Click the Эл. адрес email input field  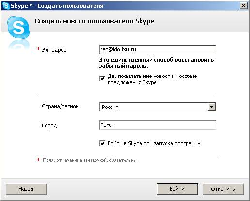[157, 49]
